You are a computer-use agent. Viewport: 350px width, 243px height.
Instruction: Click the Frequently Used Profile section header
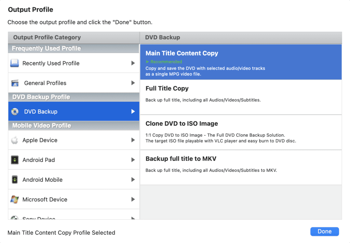click(x=74, y=49)
